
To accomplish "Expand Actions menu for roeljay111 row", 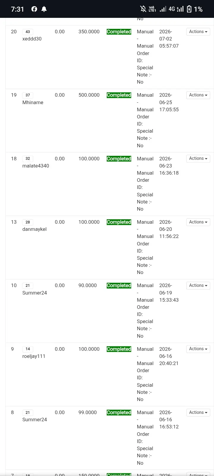I will tap(198, 349).
